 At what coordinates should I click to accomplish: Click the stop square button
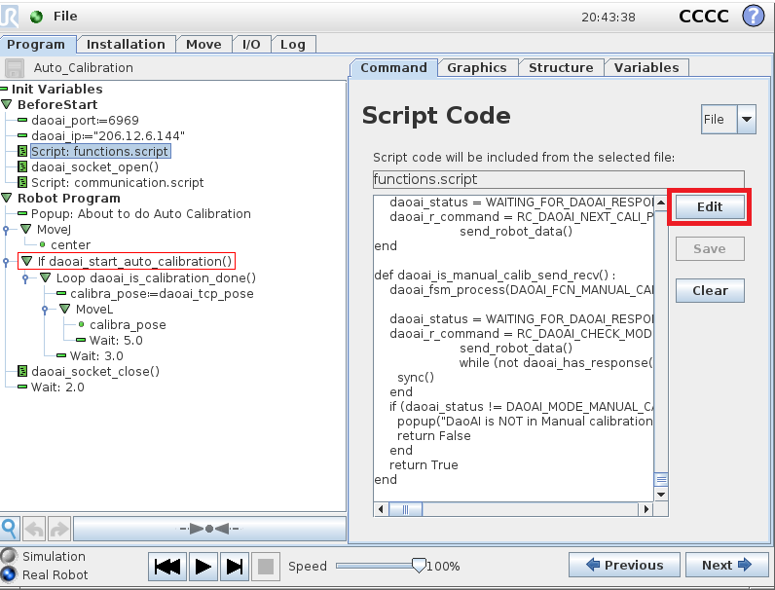[266, 567]
